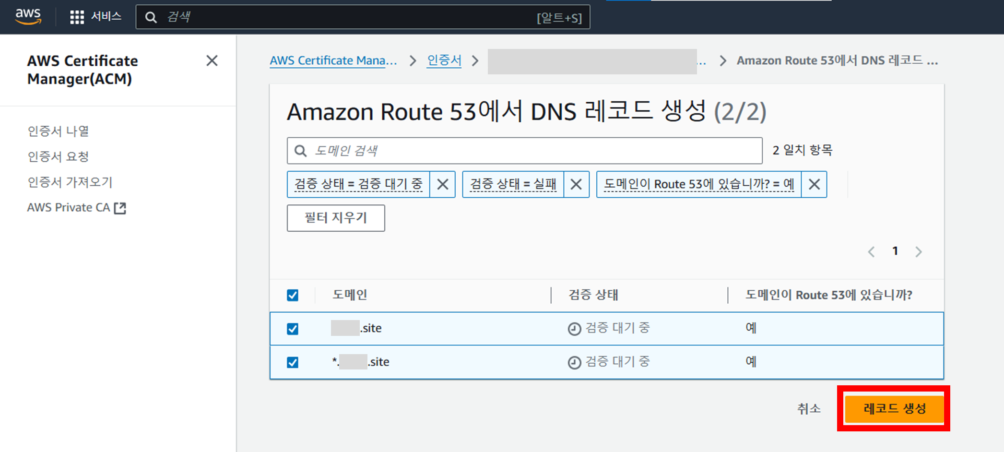Click 예 value in wildcard domain row
This screenshot has height=452, width=1004.
pos(751,361)
